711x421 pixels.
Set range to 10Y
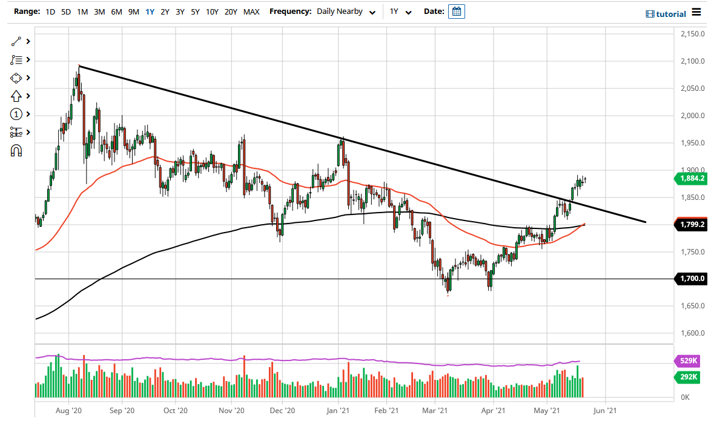click(212, 12)
